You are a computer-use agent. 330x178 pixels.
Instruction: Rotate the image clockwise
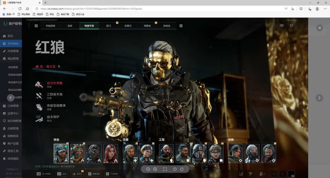tap(182, 169)
